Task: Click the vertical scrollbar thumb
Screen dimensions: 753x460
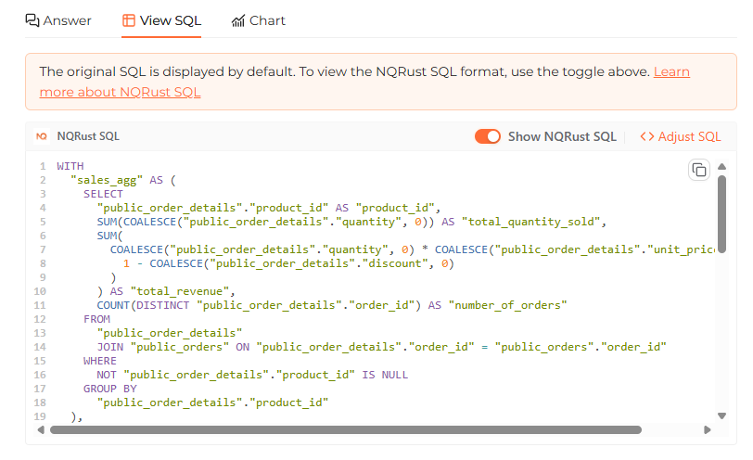Action: [x=721, y=213]
